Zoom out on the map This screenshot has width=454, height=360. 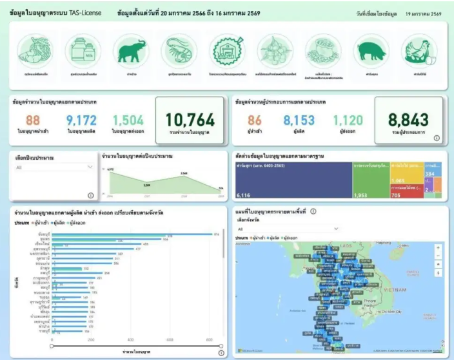coord(439,255)
